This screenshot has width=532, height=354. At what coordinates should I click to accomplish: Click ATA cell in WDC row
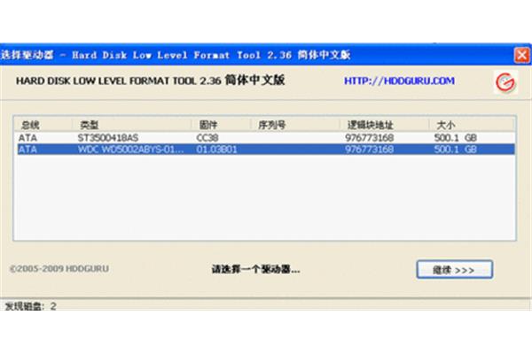tap(27, 150)
